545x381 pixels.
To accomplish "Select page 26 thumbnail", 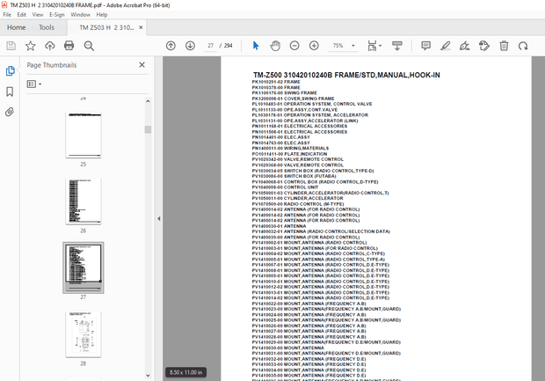I will point(84,201).
